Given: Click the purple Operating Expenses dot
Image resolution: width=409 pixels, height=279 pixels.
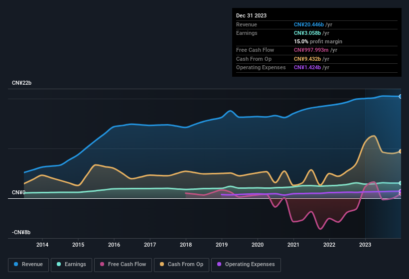Looking at the screenshot, I should 220,265.
